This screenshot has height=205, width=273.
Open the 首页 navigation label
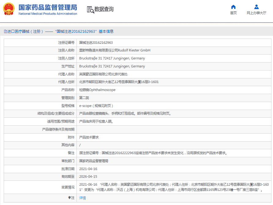tap(233, 13)
